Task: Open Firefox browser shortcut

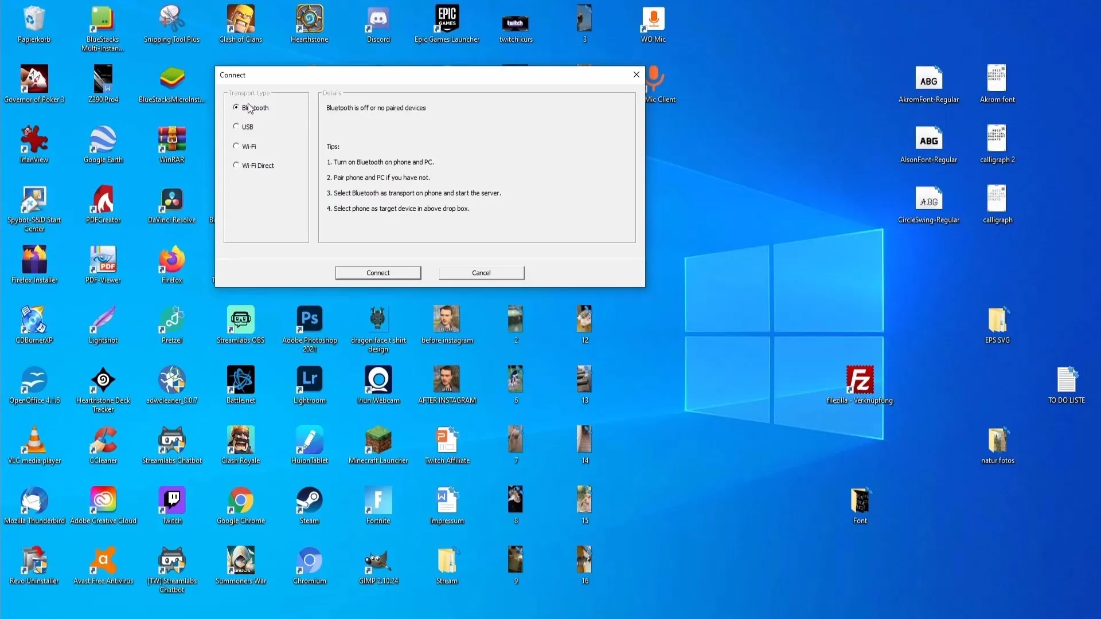Action: [171, 265]
